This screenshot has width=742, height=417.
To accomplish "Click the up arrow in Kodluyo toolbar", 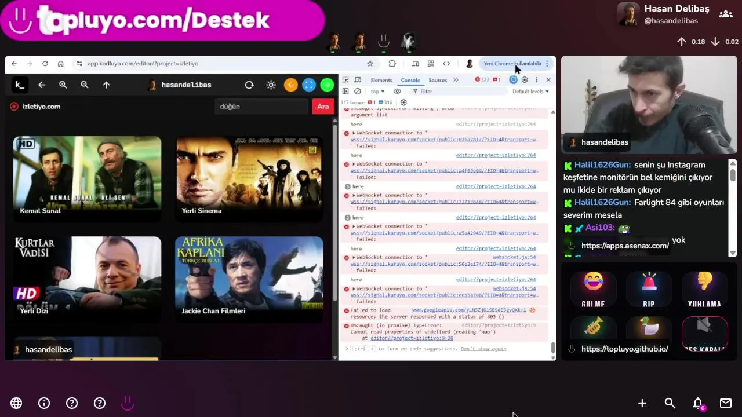I will [106, 85].
